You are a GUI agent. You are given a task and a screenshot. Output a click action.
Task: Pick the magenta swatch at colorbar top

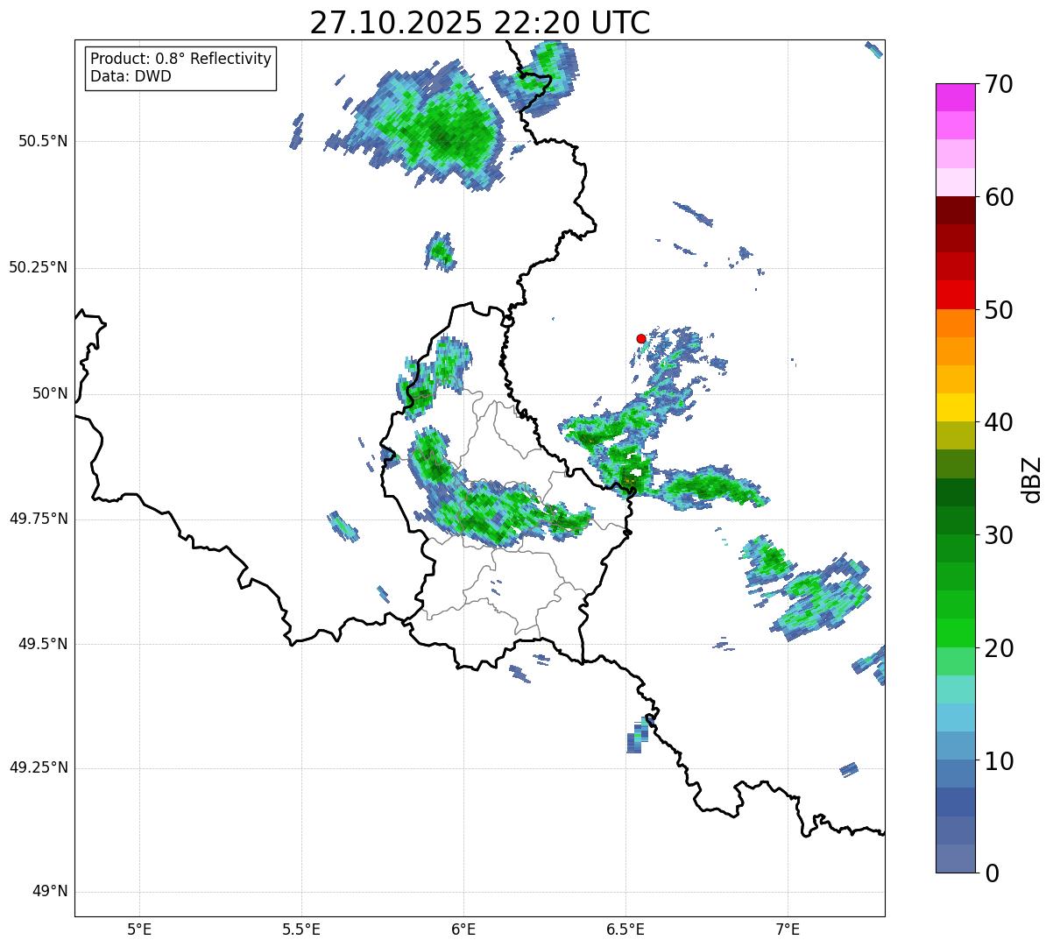click(956, 97)
